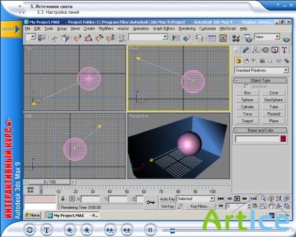Open the Motion panel tab
The height and width of the screenshot is (237, 296).
[x=265, y=50]
